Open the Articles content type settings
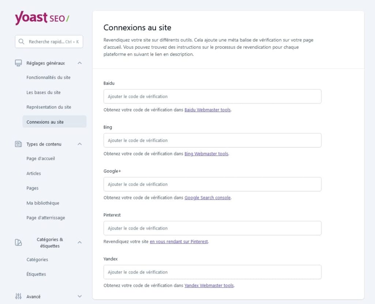375x304 pixels. pos(33,173)
